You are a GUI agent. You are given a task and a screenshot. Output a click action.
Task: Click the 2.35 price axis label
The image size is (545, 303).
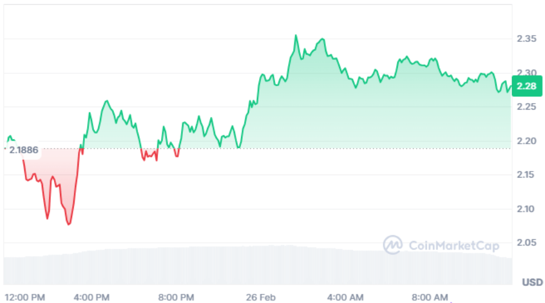(x=526, y=39)
